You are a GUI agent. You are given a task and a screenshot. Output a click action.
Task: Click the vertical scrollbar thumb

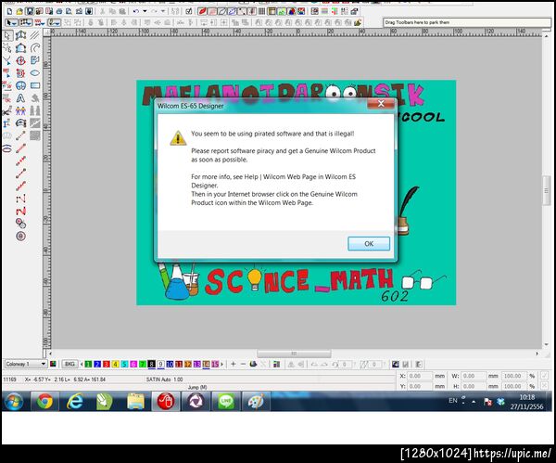tap(546, 190)
